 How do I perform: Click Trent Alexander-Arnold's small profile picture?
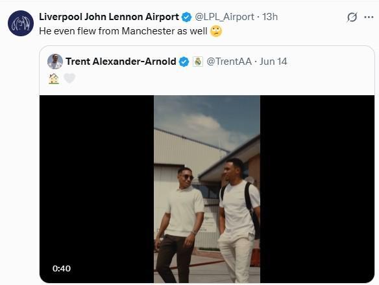click(x=55, y=62)
